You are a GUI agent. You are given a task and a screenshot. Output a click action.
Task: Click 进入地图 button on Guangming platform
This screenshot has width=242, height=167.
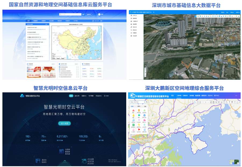(64, 124)
